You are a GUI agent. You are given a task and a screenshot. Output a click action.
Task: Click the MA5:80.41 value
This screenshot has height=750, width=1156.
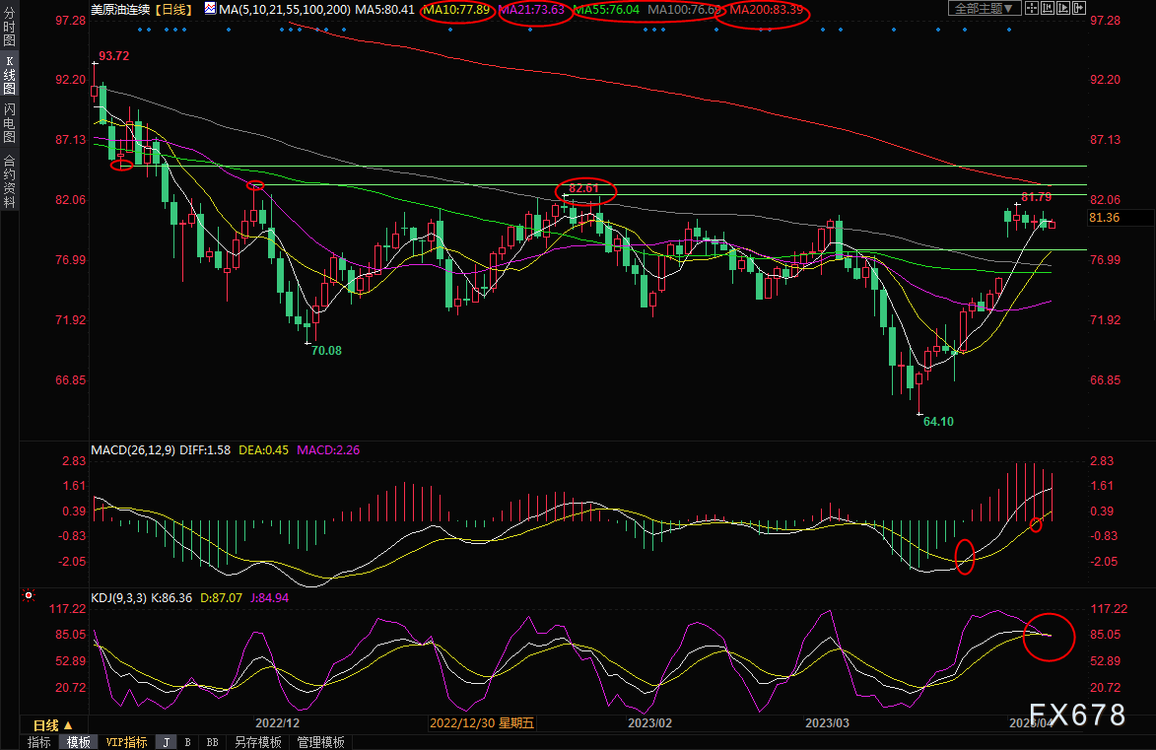(x=385, y=10)
